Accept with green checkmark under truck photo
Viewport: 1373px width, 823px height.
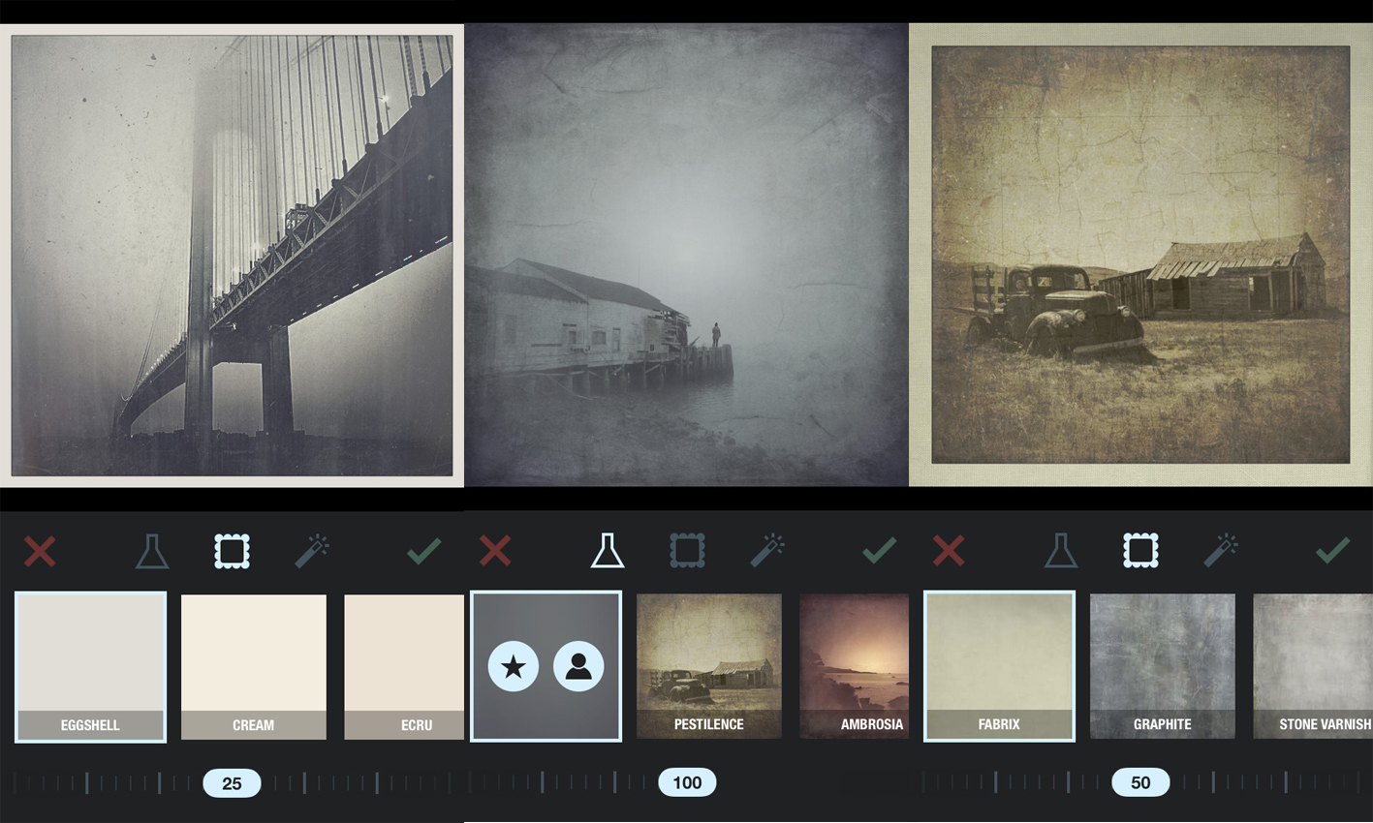tap(1333, 551)
